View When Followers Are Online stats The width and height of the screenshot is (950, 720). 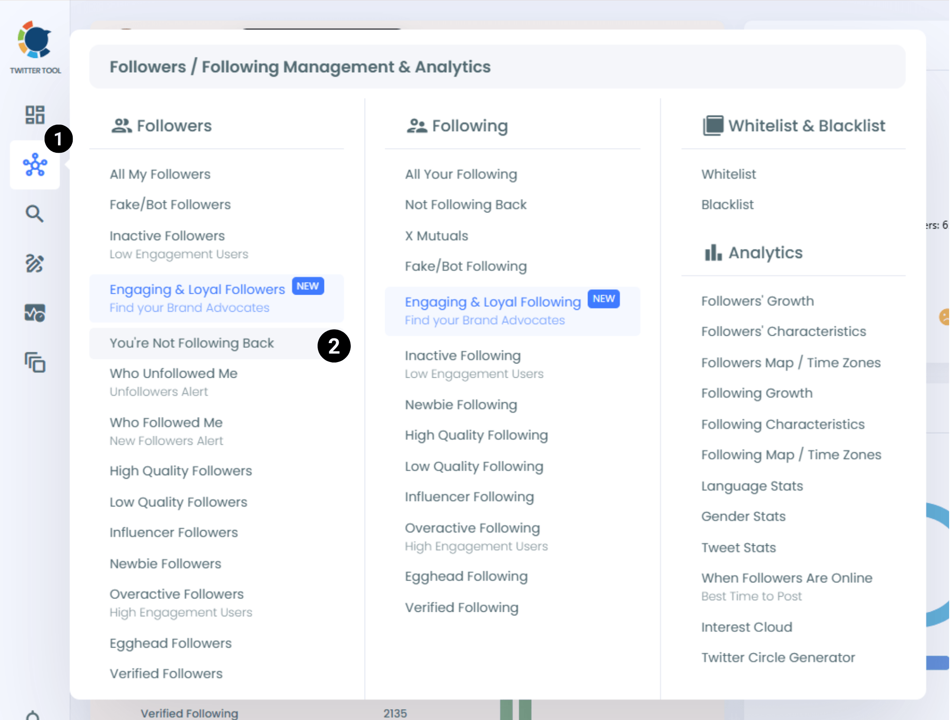tap(786, 577)
